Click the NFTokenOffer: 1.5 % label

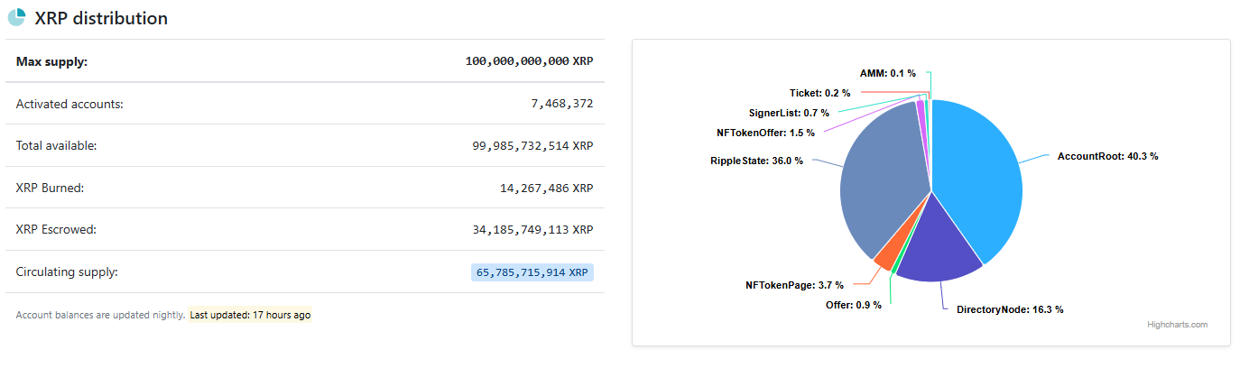pos(765,133)
